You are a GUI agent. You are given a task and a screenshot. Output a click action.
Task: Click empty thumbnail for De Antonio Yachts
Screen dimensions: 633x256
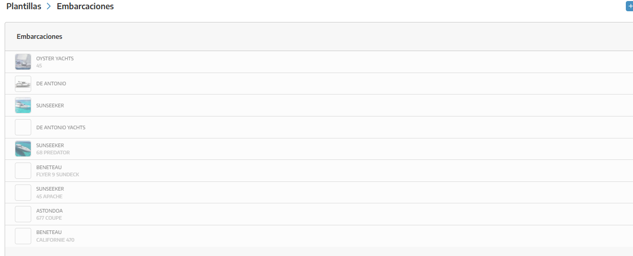(23, 127)
